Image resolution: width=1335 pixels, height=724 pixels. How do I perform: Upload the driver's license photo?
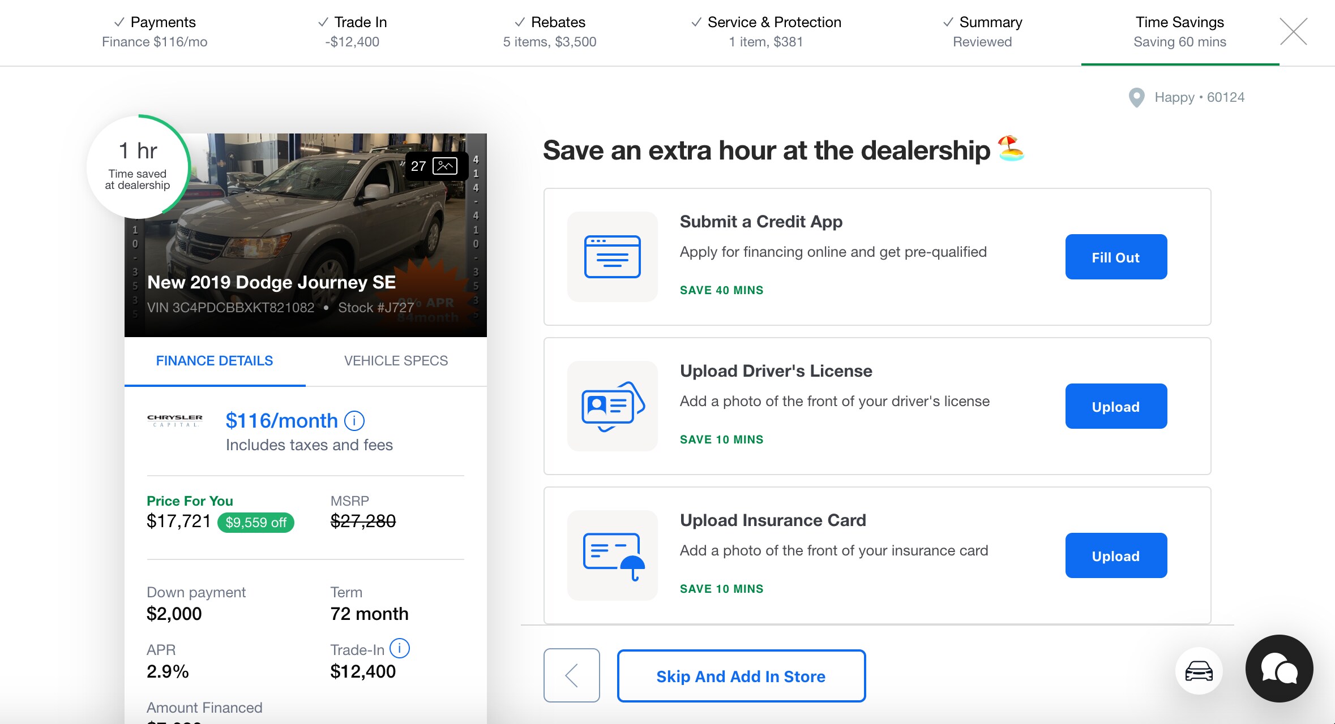pos(1115,406)
